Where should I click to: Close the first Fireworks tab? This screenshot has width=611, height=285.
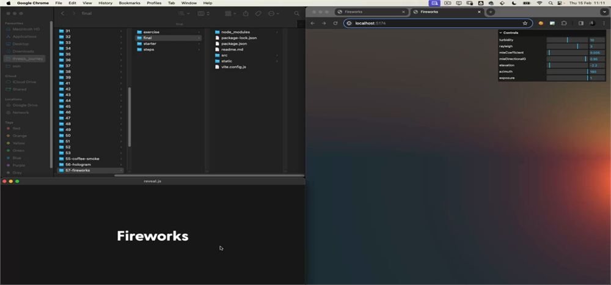coord(403,12)
